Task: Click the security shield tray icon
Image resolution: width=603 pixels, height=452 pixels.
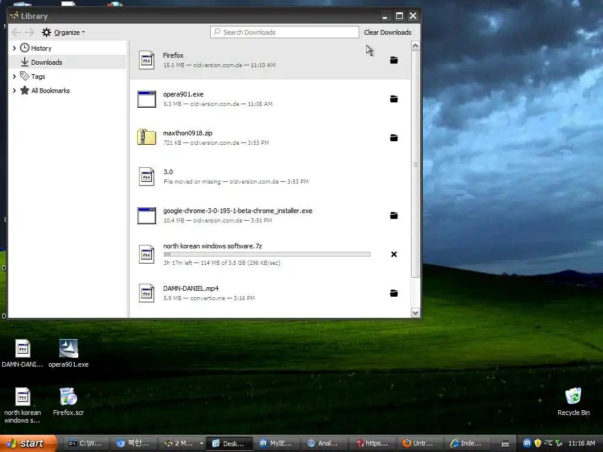Action: [538, 443]
